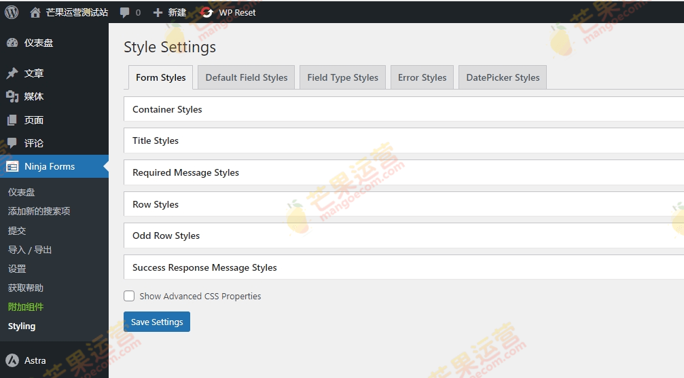Open the 提交 submissions submenu
The image size is (684, 378).
pos(17,230)
